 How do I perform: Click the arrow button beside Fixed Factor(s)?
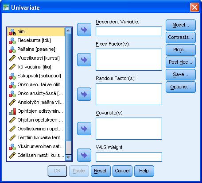(84, 60)
